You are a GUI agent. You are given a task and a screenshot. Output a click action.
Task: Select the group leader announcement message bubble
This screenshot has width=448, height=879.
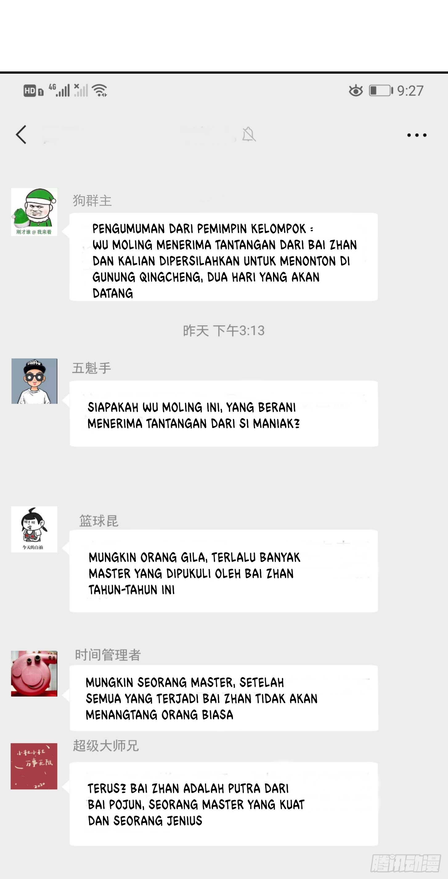tap(223, 257)
